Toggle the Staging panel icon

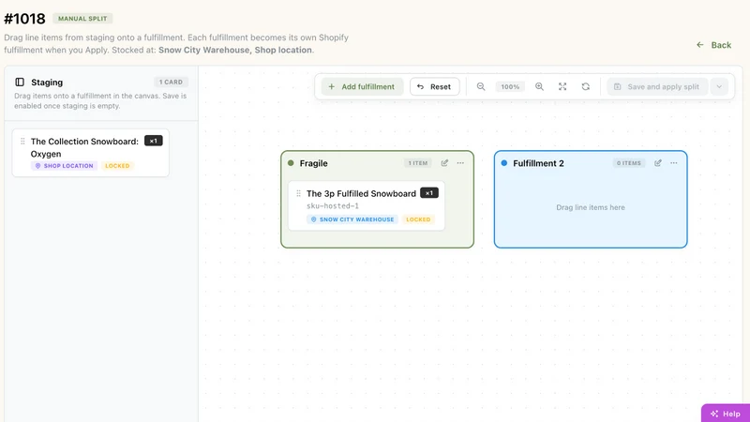coord(20,83)
